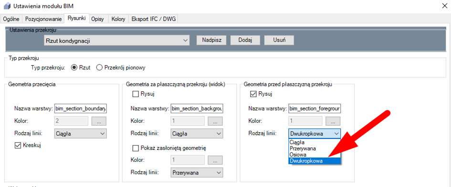Image resolution: width=451 pixels, height=187 pixels.
Task: Switch to the Kolory tab
Action: (x=118, y=19)
